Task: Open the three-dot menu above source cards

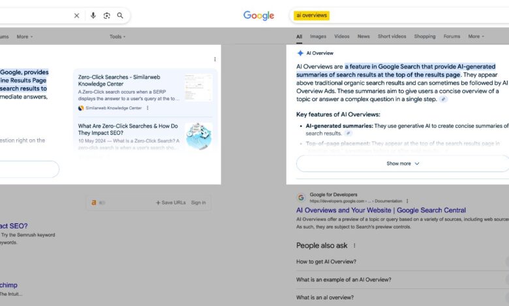Action: (215, 59)
